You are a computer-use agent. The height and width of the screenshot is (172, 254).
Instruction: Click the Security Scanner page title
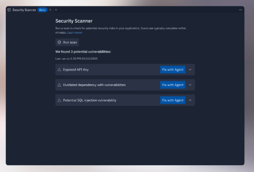pos(74,21)
